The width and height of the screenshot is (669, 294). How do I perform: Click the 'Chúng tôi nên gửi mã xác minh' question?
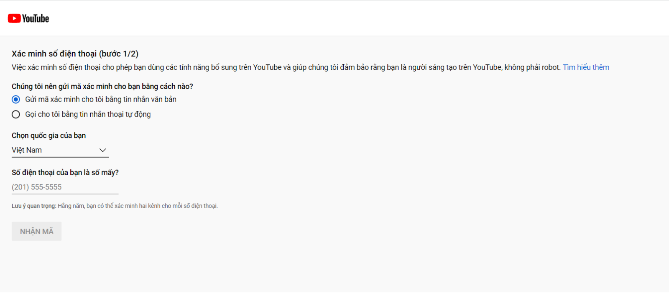[x=102, y=87]
